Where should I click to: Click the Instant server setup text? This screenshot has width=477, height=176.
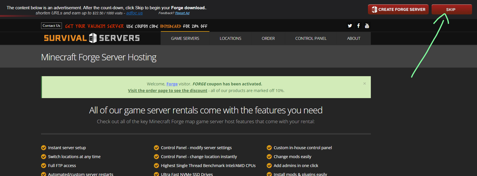click(x=67, y=148)
